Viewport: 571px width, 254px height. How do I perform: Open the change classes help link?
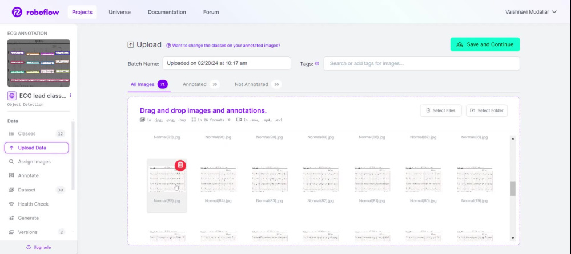point(223,46)
